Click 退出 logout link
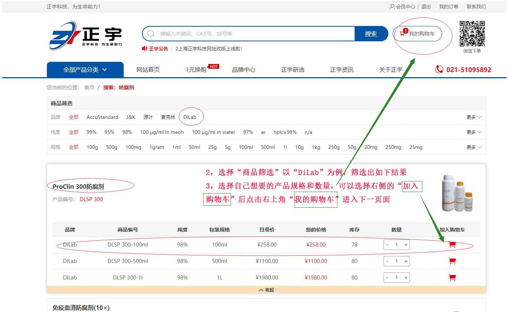Viewport: 508px width, 312px height. click(x=426, y=7)
